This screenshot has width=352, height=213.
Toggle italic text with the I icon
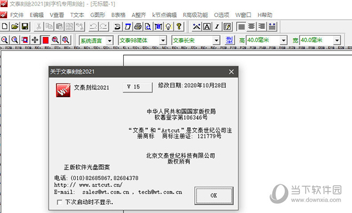click(x=217, y=26)
